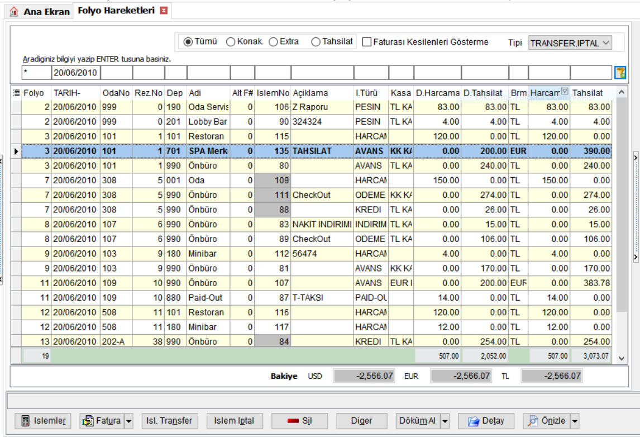Viewport: 640px width, 437px height.
Task: Click the 390.00 Tahsilat cell
Action: 591,151
